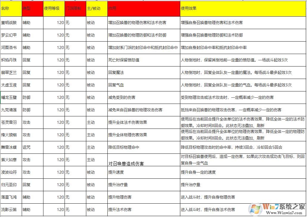This screenshot has height=217, width=307.
Task: Click the 河图洛书 name cell
Action: (x=10, y=47)
